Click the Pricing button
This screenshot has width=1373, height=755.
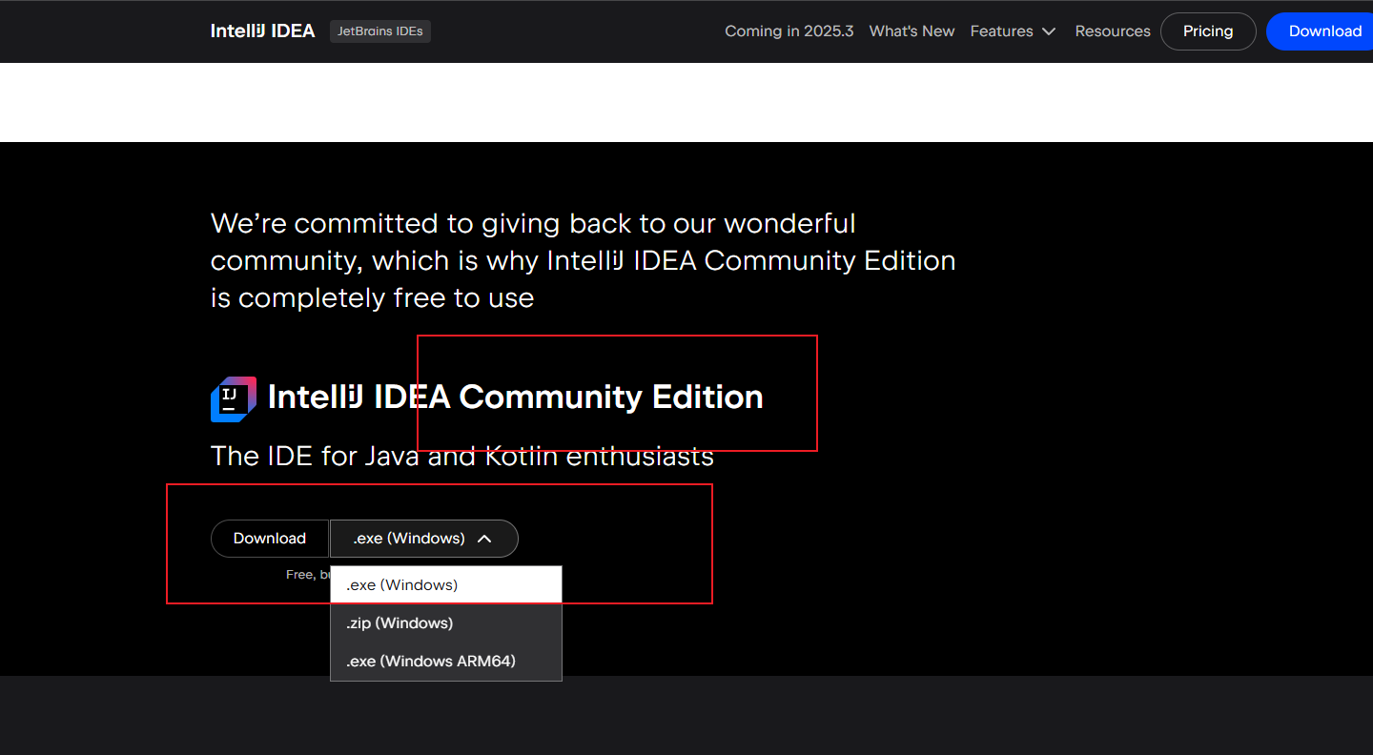(1208, 31)
